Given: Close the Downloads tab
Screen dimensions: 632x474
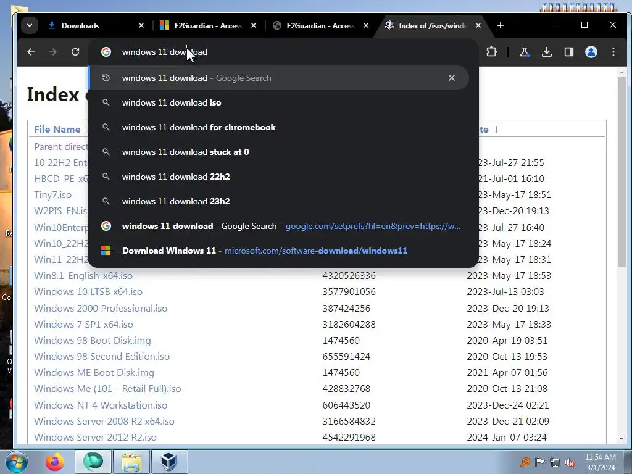Looking at the screenshot, I should (141, 25).
